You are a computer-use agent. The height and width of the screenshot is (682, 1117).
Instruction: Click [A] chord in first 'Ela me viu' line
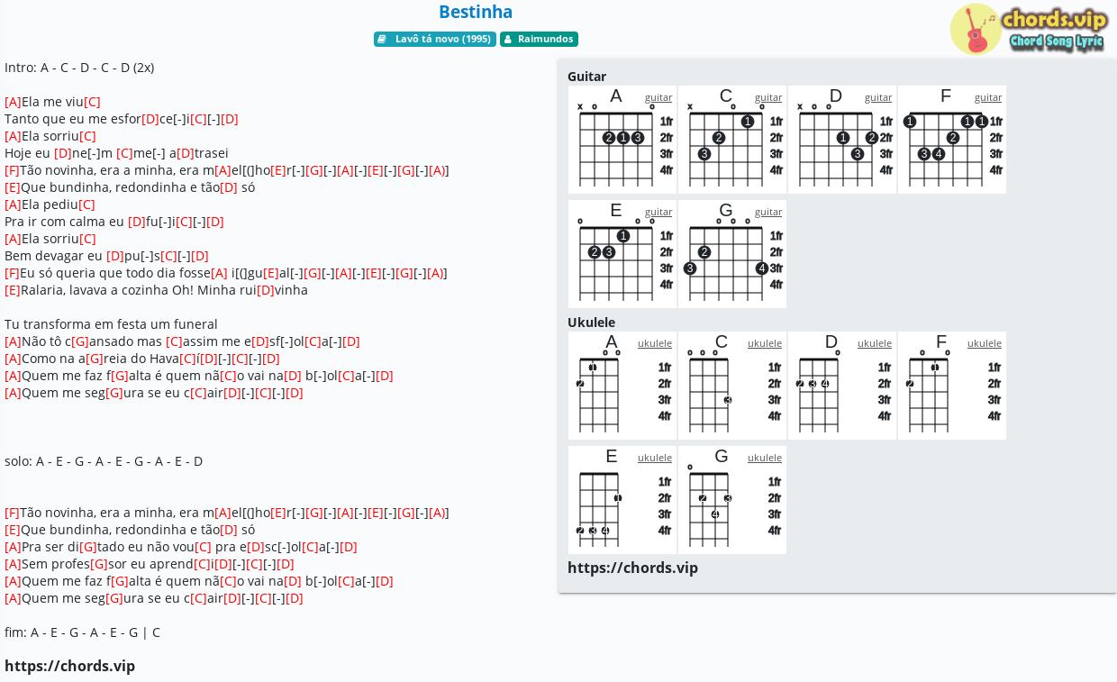(13, 102)
